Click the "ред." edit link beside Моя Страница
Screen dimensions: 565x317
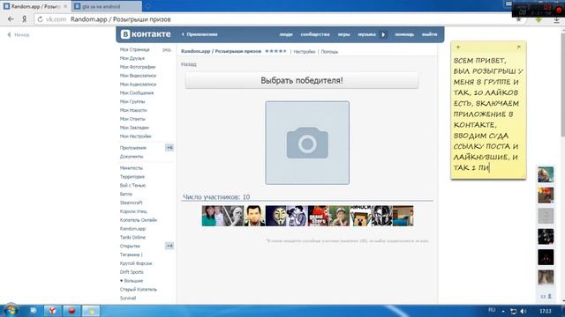(x=167, y=49)
